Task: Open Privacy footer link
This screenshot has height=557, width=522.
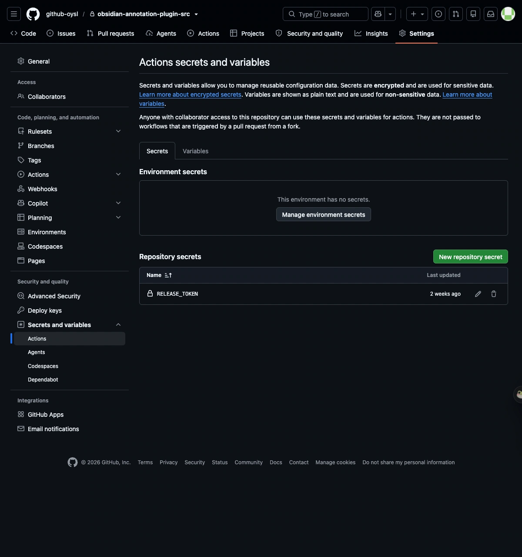Action: (169, 462)
